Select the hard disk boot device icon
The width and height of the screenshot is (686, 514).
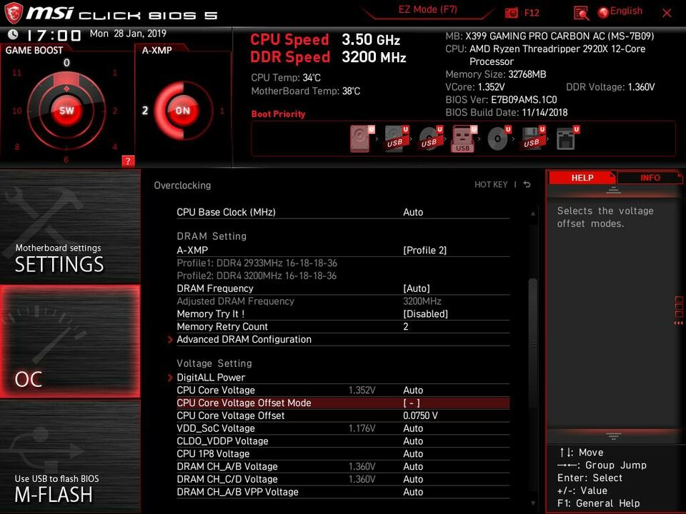click(362, 138)
